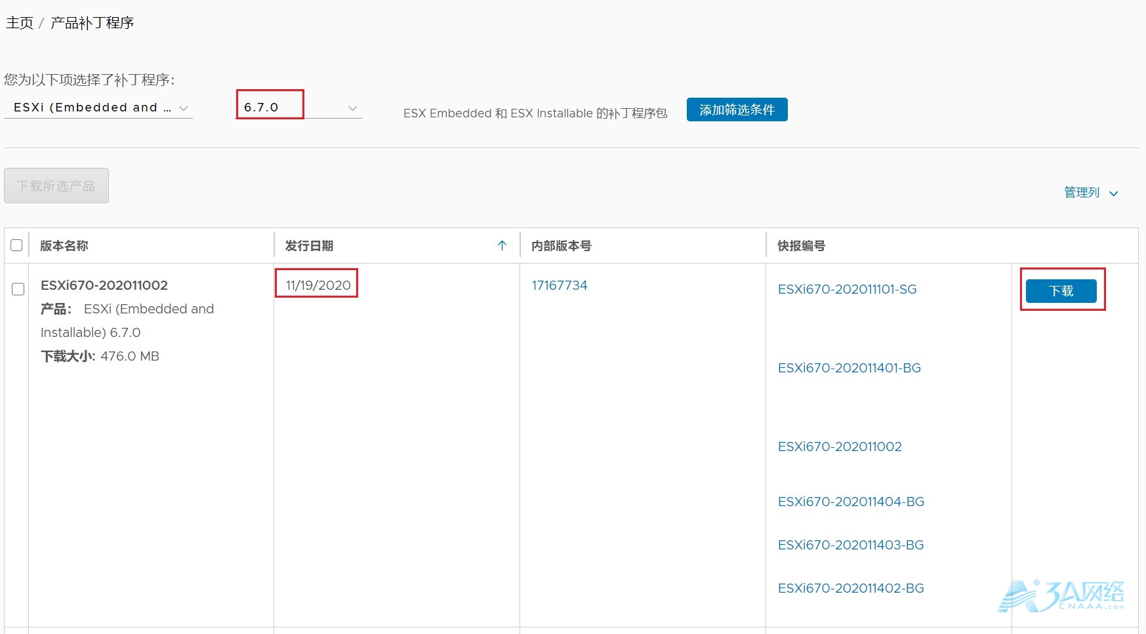Tick the select-all checkbox in table header
The width and height of the screenshot is (1146, 634).
point(17,245)
